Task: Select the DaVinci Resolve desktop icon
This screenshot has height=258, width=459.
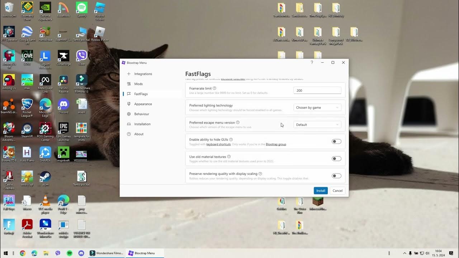Action: point(63,84)
